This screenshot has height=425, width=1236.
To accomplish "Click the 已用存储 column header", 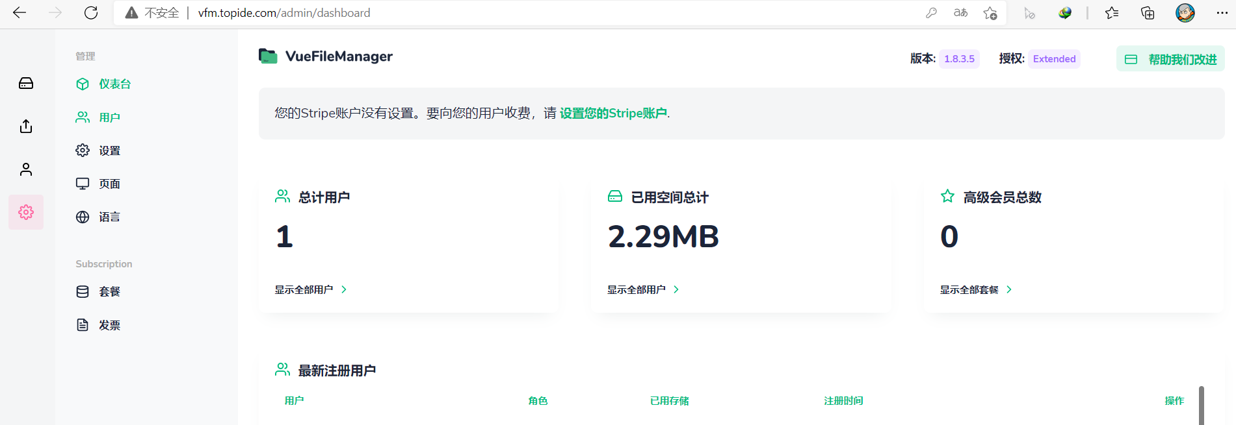I will pos(670,401).
